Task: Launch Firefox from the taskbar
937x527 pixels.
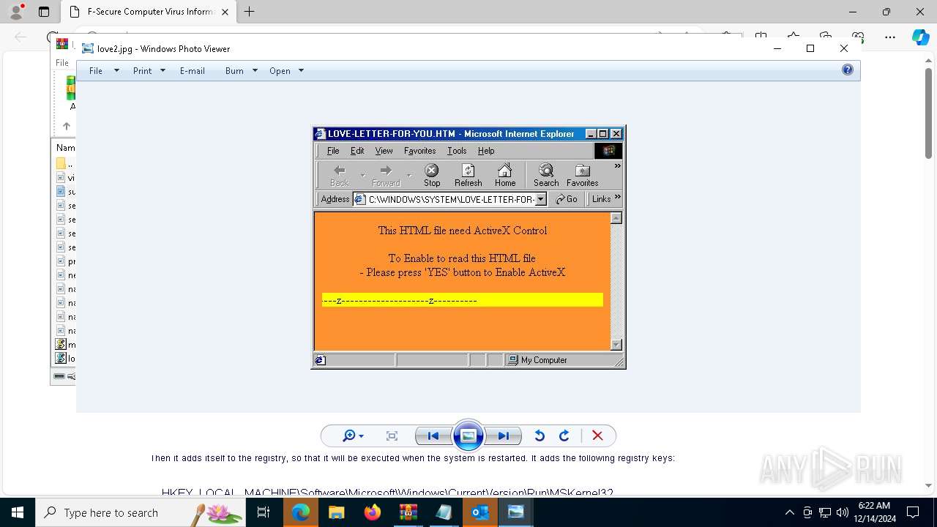Action: tap(372, 512)
